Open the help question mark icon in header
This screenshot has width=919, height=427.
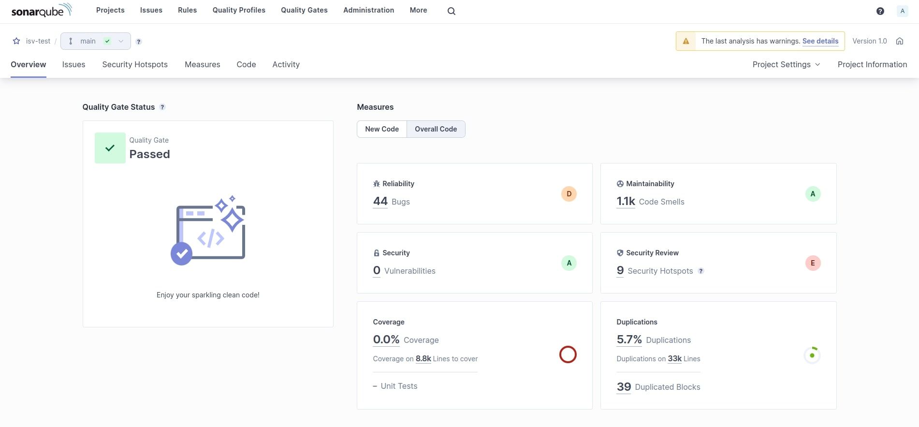pyautogui.click(x=880, y=11)
